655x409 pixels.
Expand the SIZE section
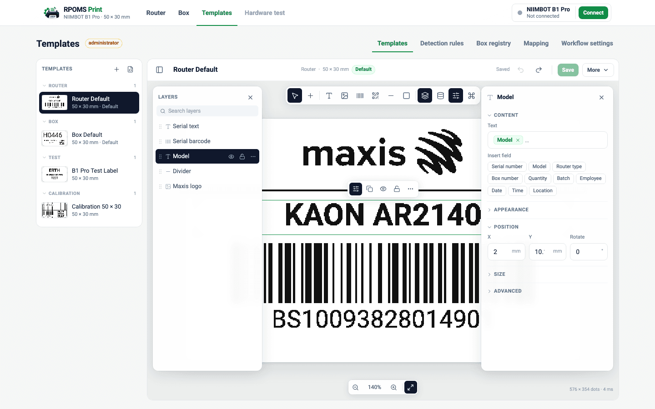pyautogui.click(x=496, y=274)
